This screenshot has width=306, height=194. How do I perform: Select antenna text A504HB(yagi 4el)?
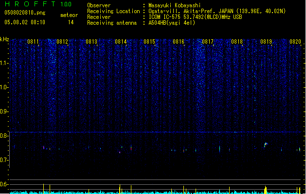(172, 23)
